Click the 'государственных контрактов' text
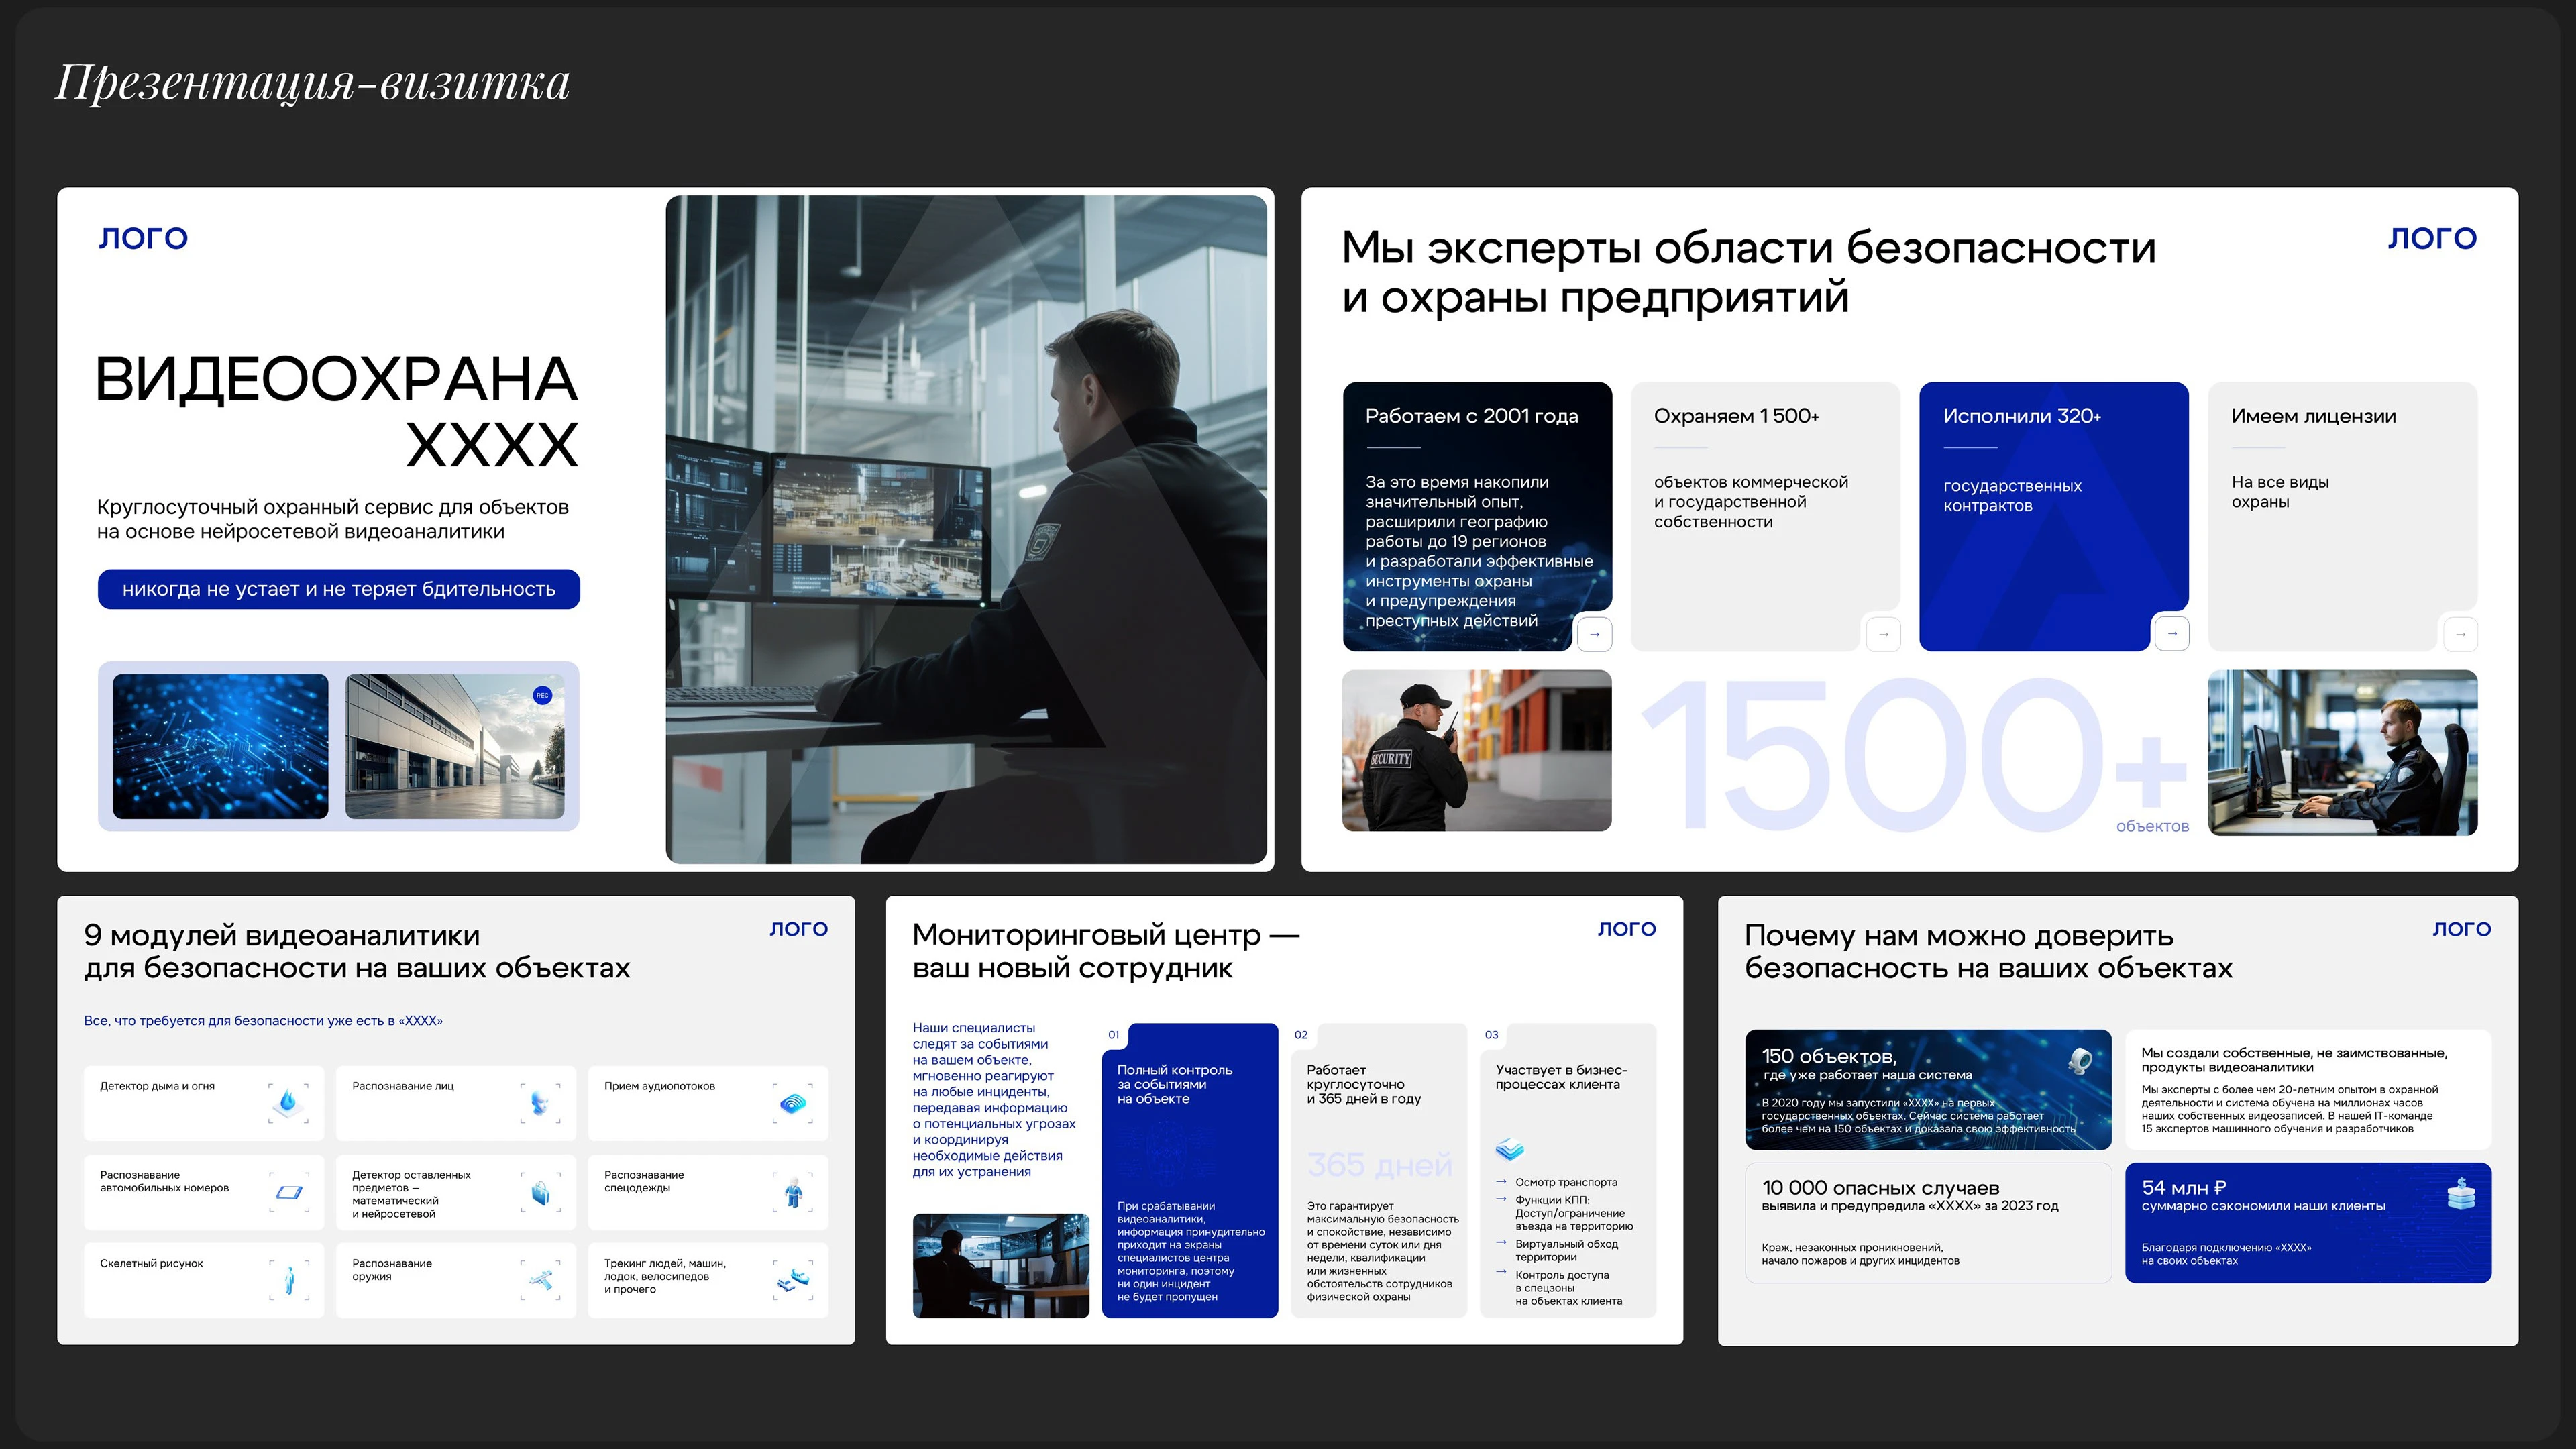Viewport: 2576px width, 1449px height. tap(2012, 496)
